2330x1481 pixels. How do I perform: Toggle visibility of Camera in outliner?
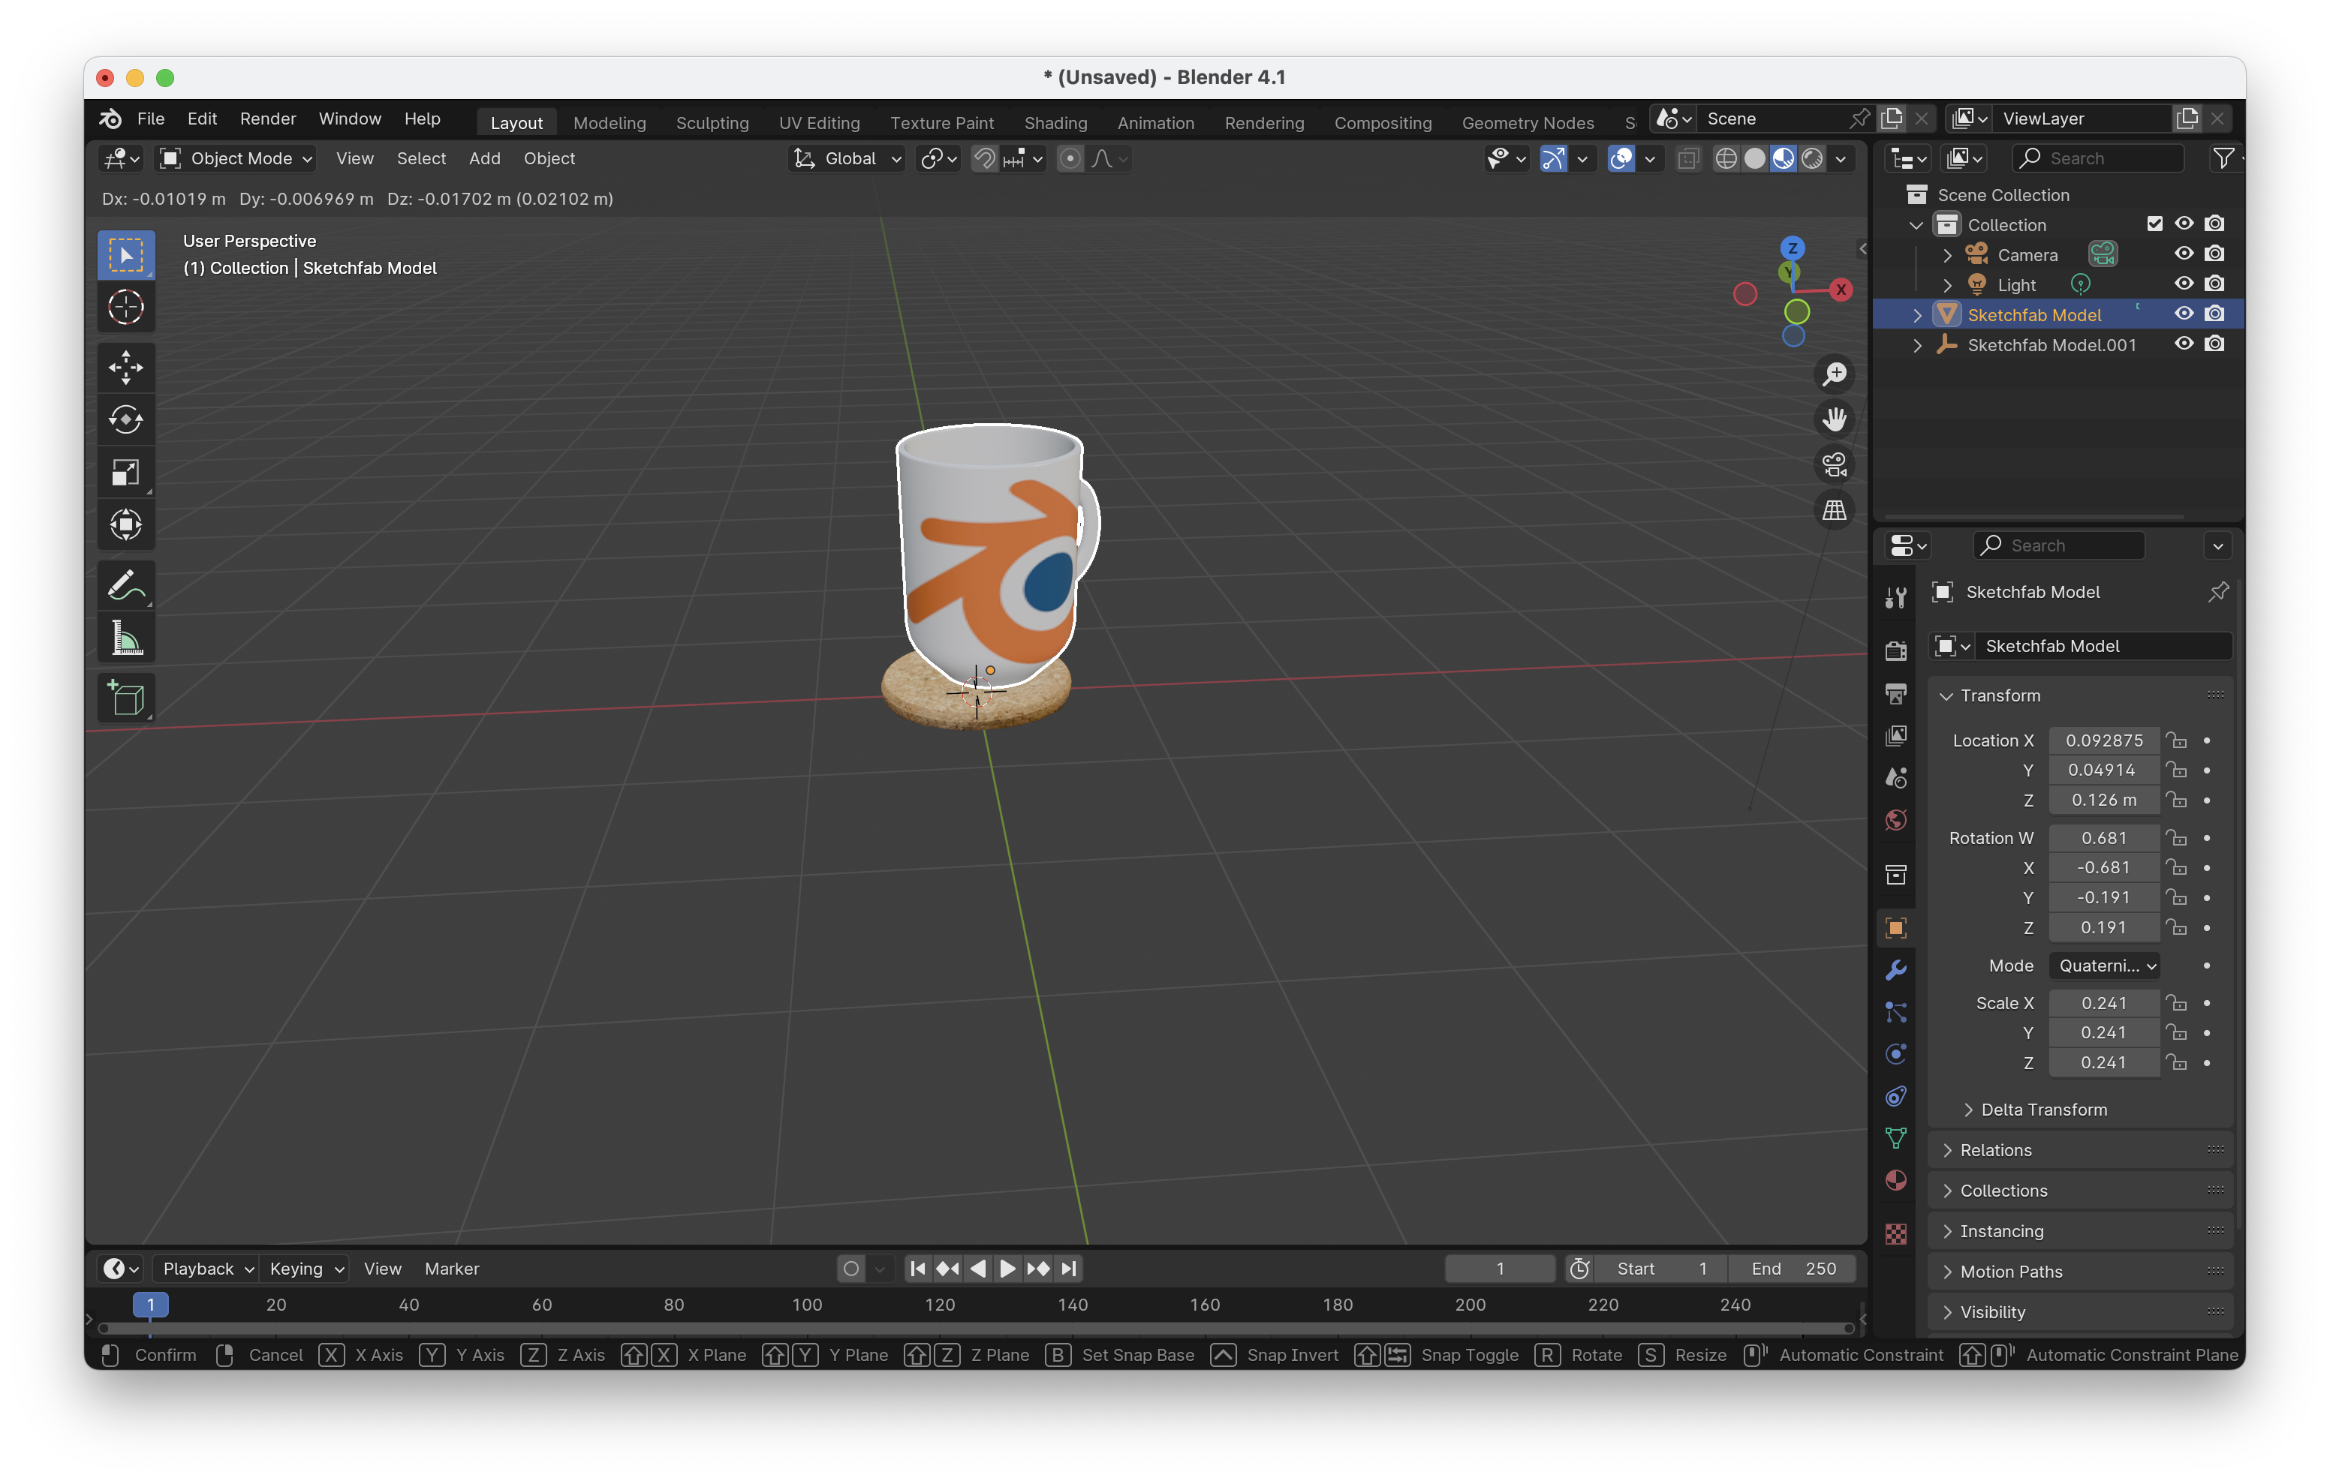pos(2183,254)
